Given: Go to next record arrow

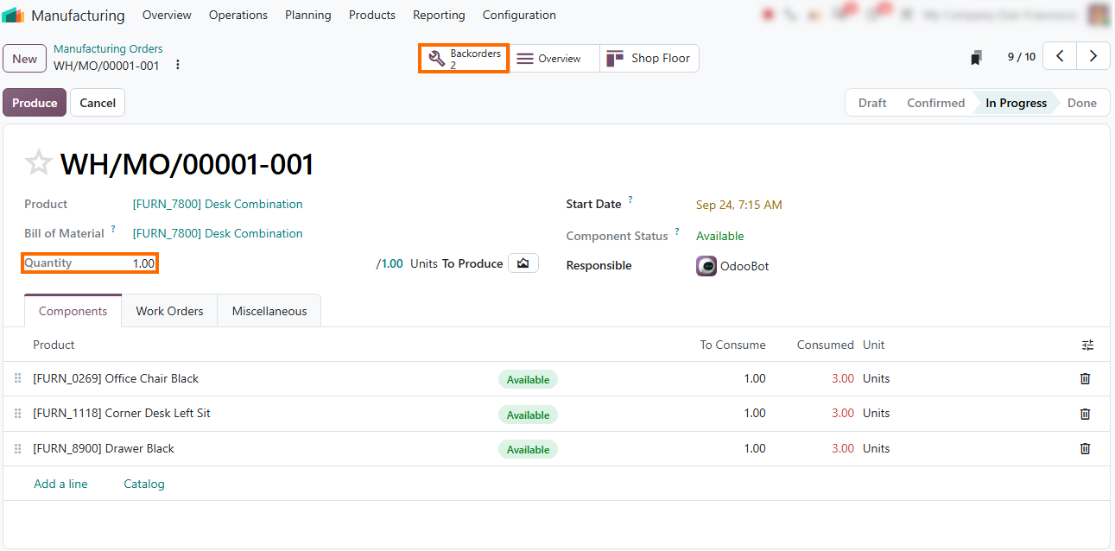Looking at the screenshot, I should [1093, 56].
